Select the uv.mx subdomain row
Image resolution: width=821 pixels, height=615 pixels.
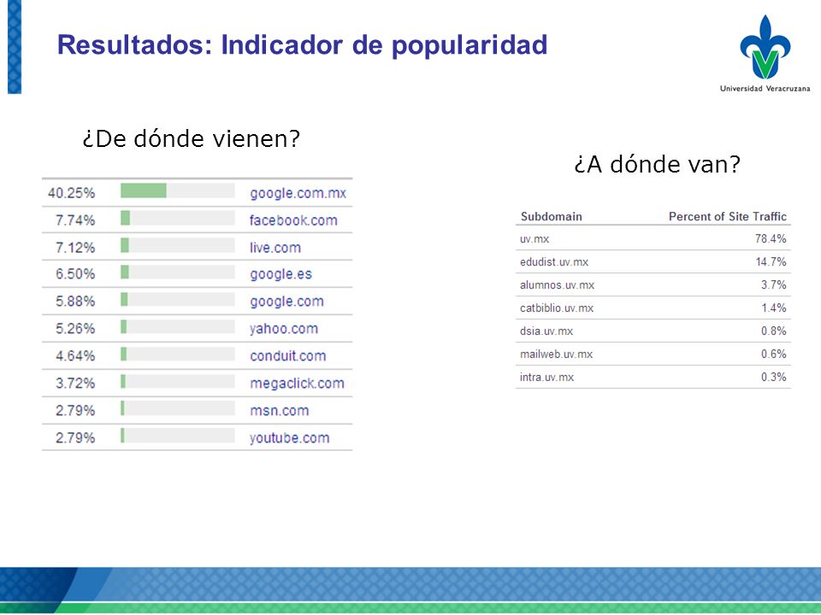653,239
